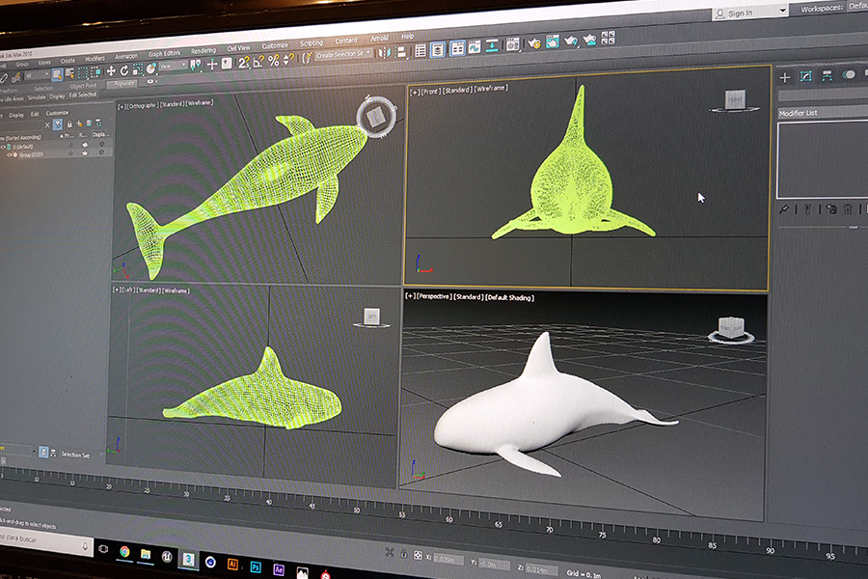This screenshot has height=579, width=868.
Task: Click the Default Shading label in Perspective viewport
Action: point(509,297)
